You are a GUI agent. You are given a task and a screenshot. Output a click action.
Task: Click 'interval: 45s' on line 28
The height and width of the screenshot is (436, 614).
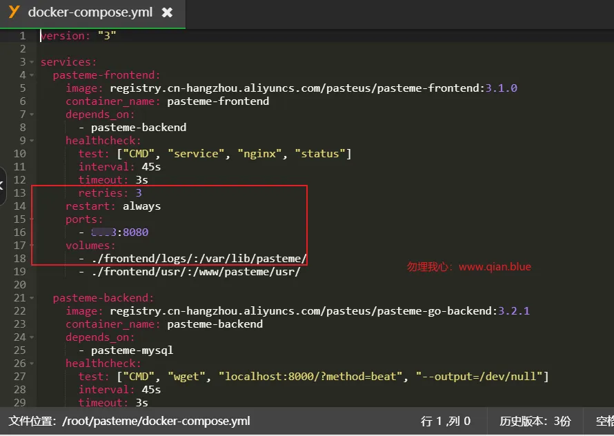point(119,390)
